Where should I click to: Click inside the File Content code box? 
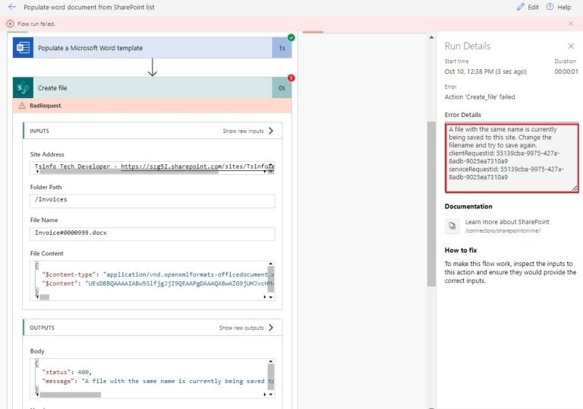(153, 280)
